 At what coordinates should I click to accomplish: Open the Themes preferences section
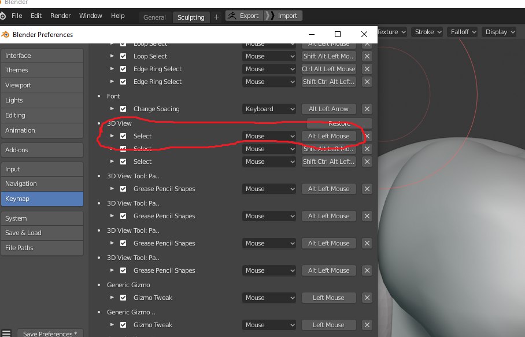42,70
